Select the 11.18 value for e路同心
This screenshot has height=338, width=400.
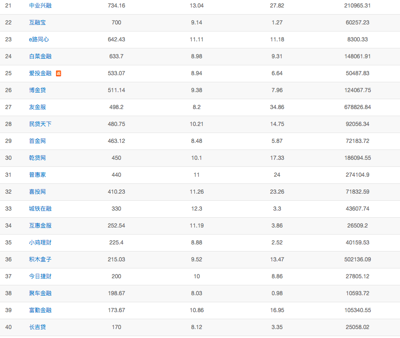coord(277,39)
